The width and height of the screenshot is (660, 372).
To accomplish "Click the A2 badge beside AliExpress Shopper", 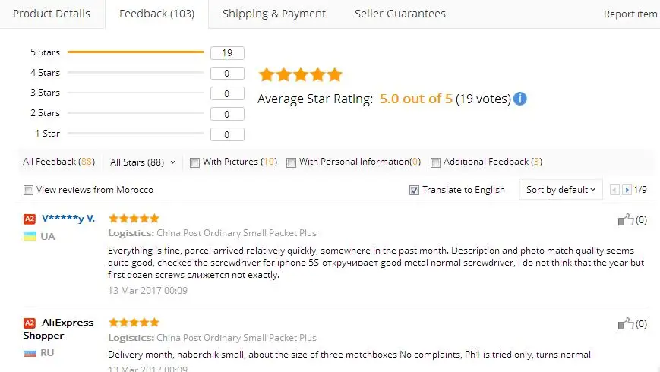I will (x=30, y=323).
